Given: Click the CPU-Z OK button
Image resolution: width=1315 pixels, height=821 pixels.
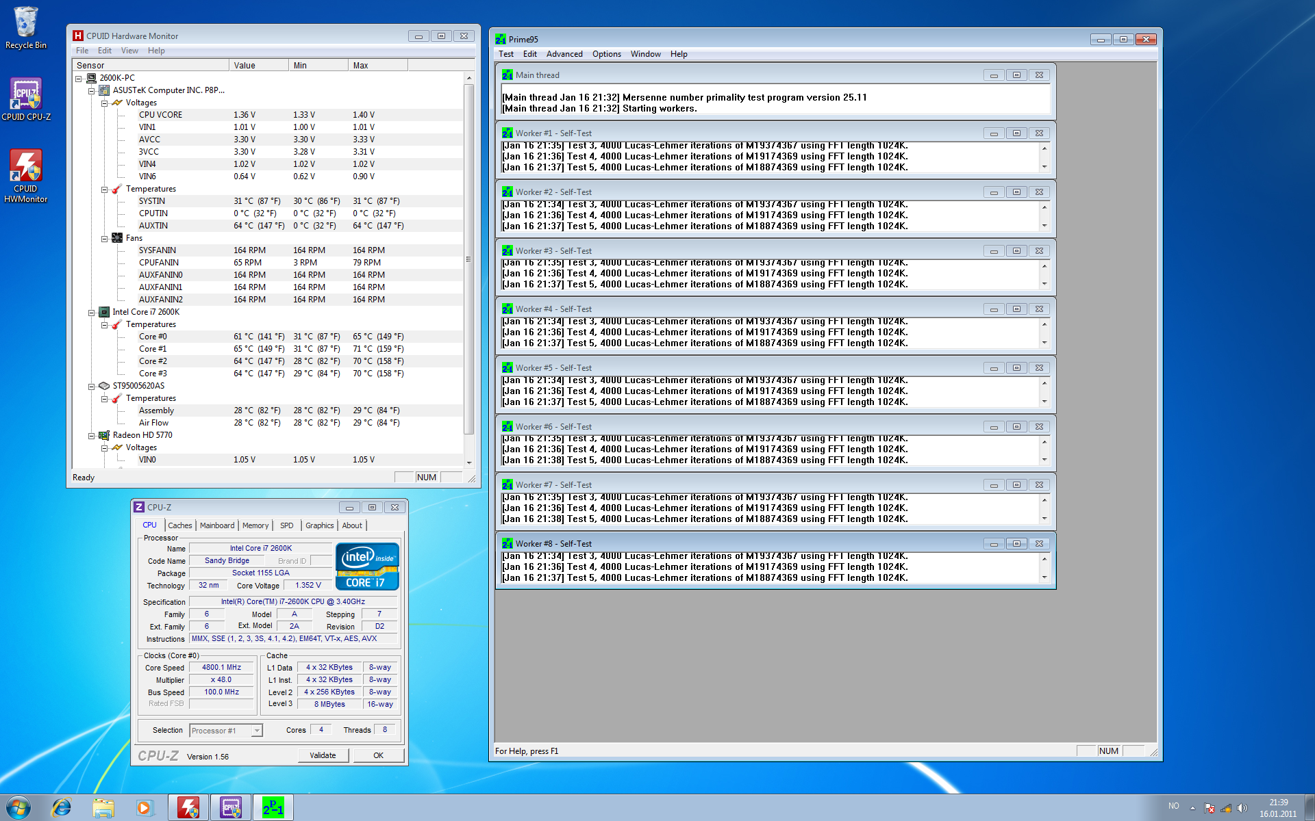Looking at the screenshot, I should [x=378, y=755].
